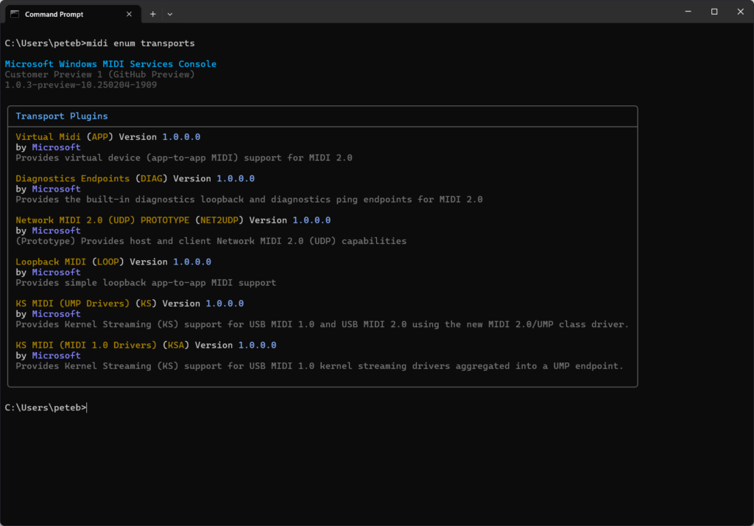Click the minimize button of the terminal window
The height and width of the screenshot is (526, 754).
point(688,12)
